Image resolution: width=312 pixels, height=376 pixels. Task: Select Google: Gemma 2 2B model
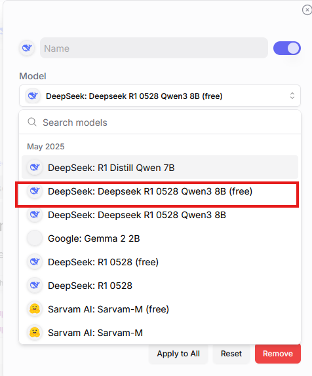[x=160, y=238]
